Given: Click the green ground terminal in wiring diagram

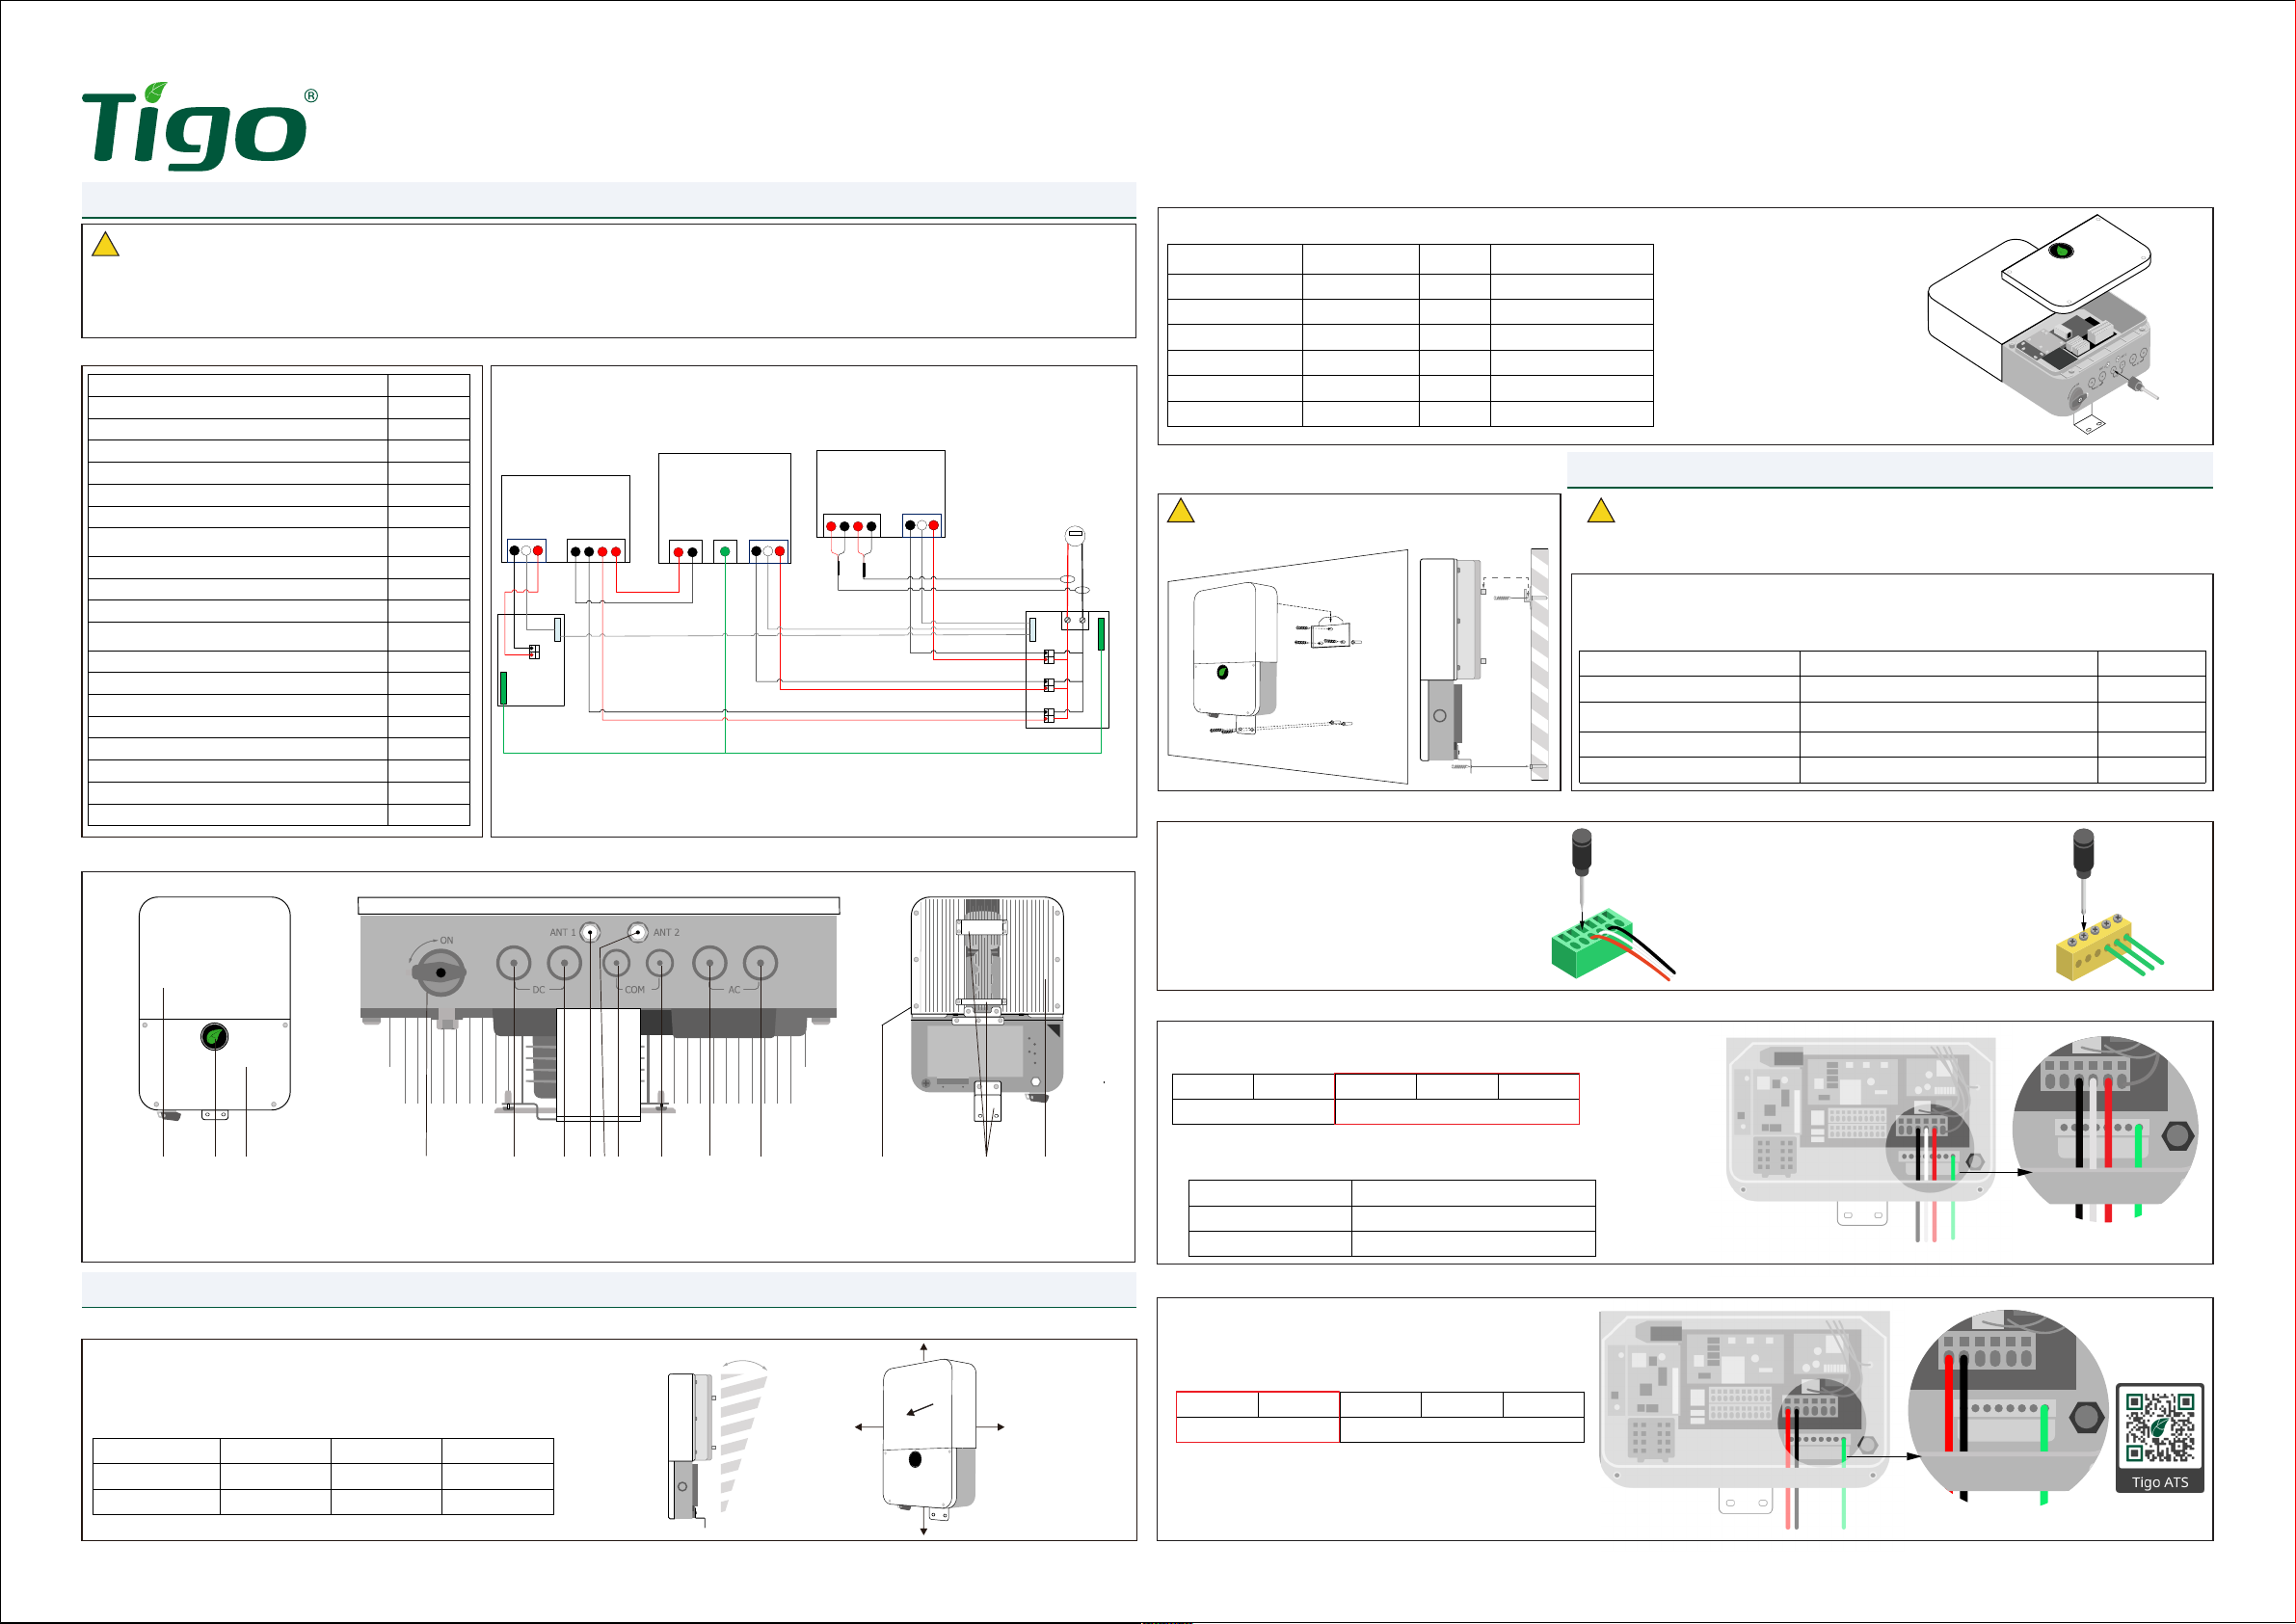Looking at the screenshot, I should [725, 552].
